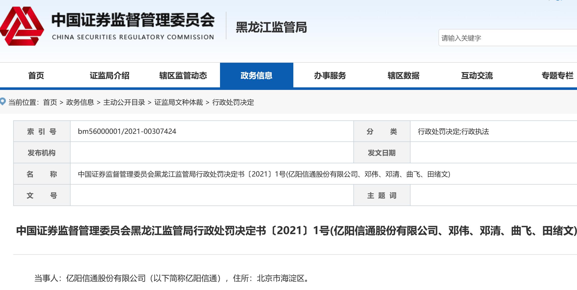The height and width of the screenshot is (290, 577).
Task: Open the 互动交流 navigation item
Action: tap(477, 75)
